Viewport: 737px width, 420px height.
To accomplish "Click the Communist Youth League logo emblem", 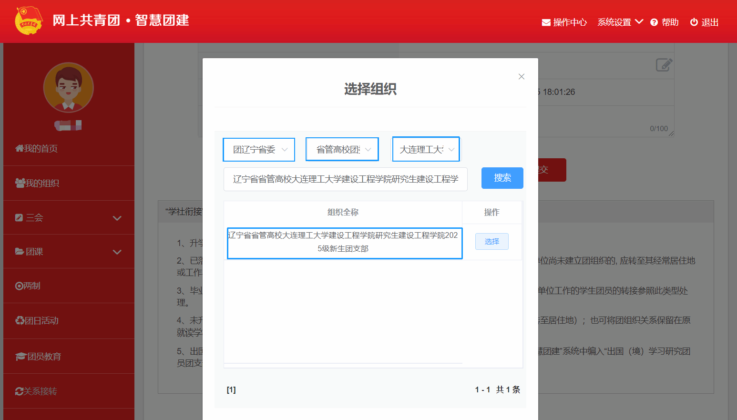I will pos(29,20).
